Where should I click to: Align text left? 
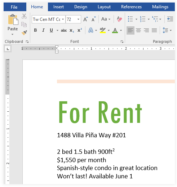pos(130,30)
